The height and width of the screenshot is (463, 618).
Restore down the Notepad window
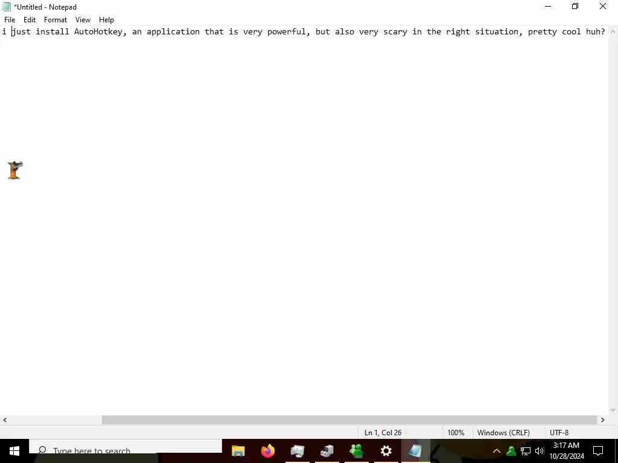[x=575, y=6]
